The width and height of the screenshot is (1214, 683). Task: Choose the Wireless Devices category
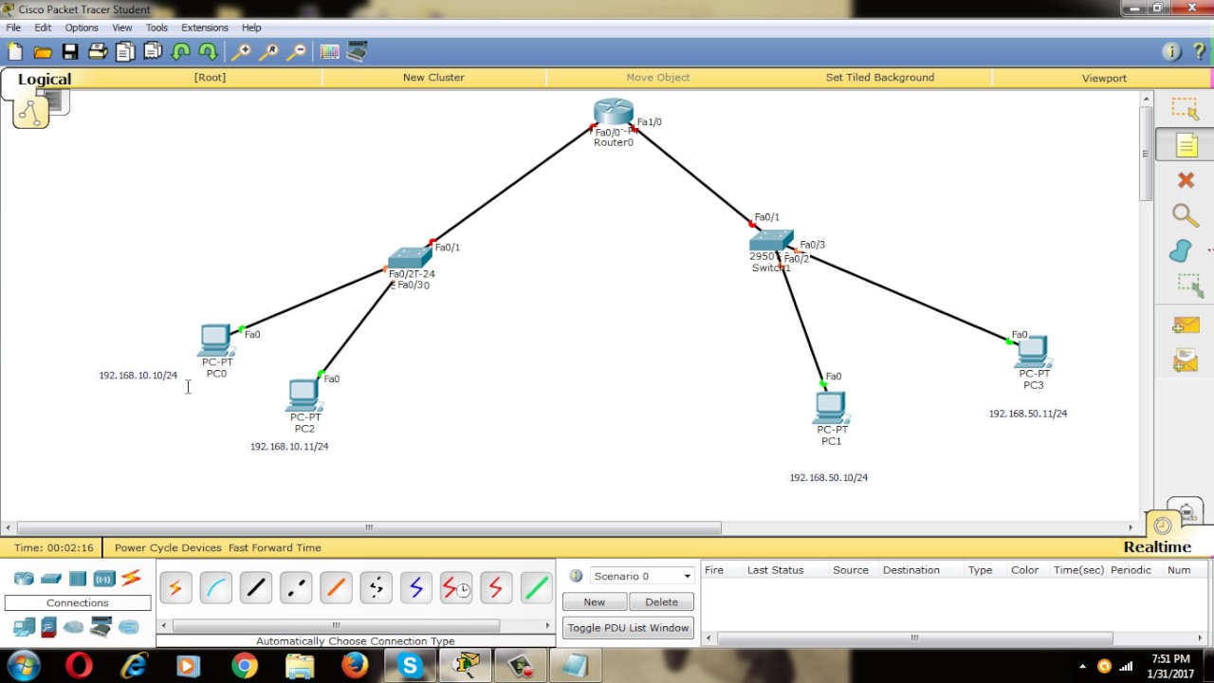104,578
